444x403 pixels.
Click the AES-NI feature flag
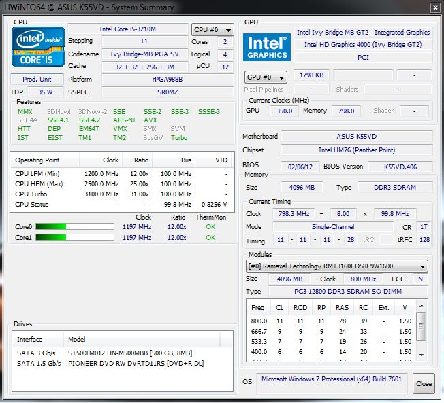click(125, 120)
